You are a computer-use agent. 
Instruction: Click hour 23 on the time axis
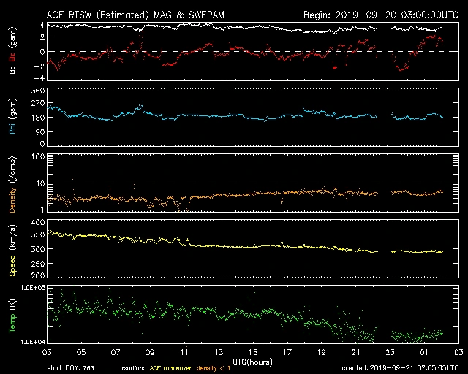tap(389, 352)
